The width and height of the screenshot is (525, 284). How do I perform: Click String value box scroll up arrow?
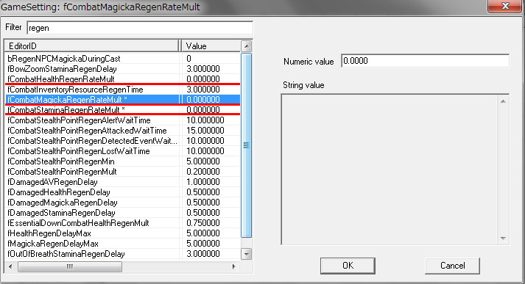tap(503, 101)
